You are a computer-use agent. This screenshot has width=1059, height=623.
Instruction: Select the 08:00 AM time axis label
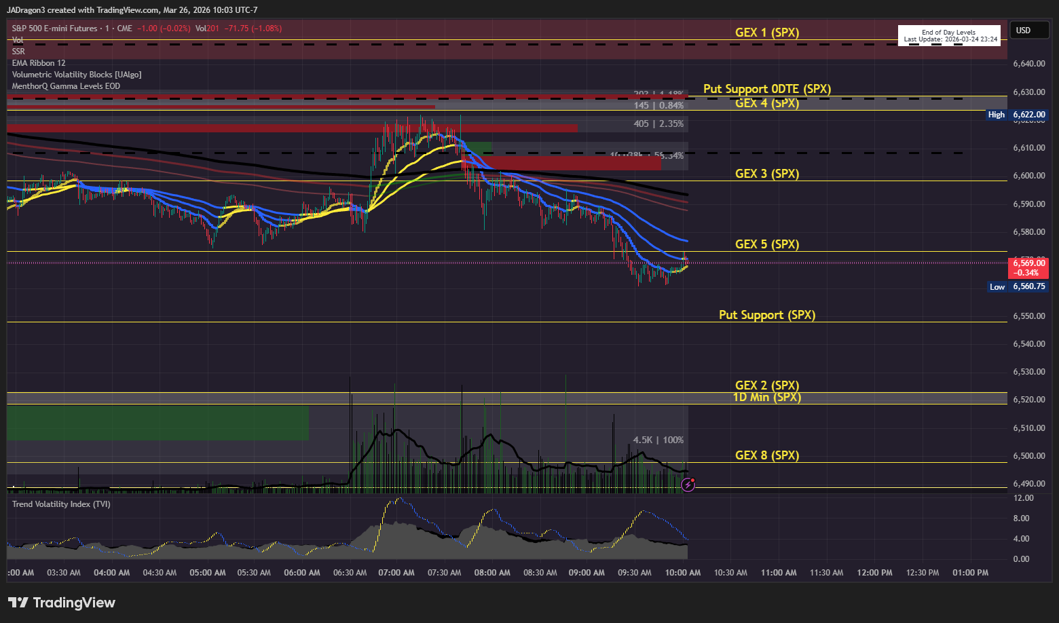click(x=492, y=573)
